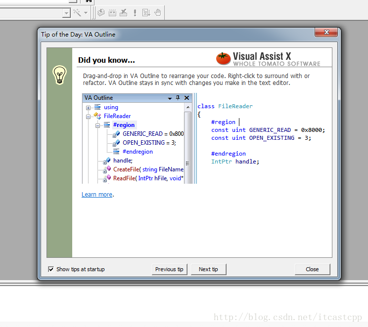This screenshot has width=368, height=327.
Task: Open the Learn more link
Action: 96,195
